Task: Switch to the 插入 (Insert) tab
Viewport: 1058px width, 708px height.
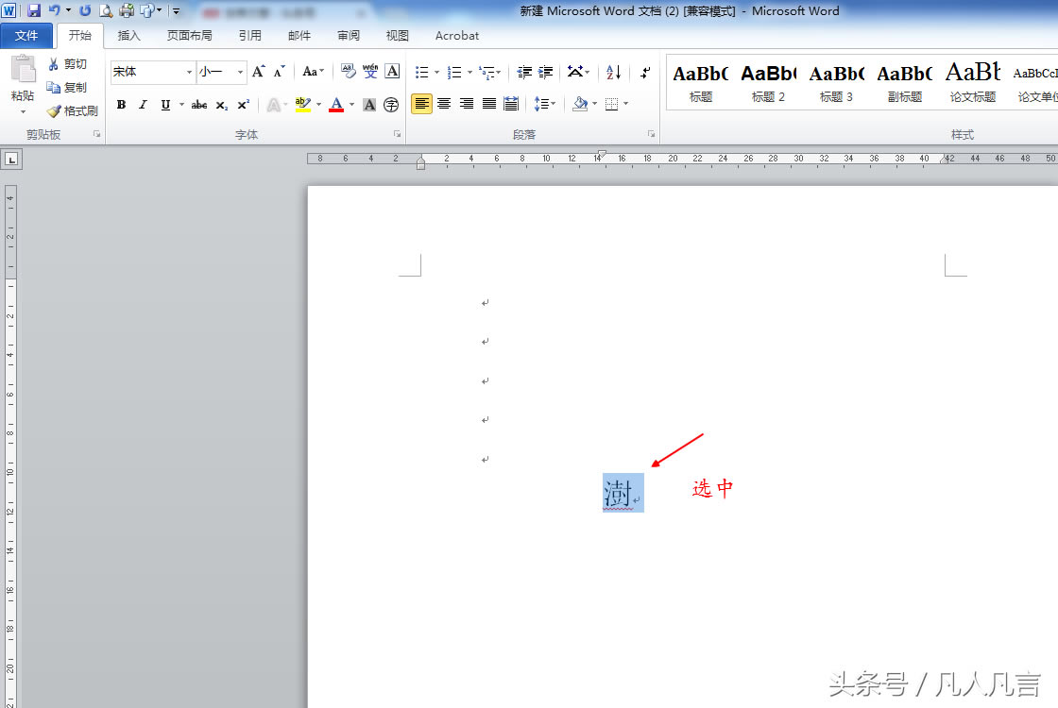Action: [128, 36]
